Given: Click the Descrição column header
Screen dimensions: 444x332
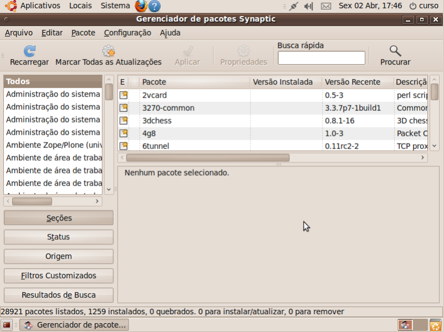Looking at the screenshot, I should (411, 82).
